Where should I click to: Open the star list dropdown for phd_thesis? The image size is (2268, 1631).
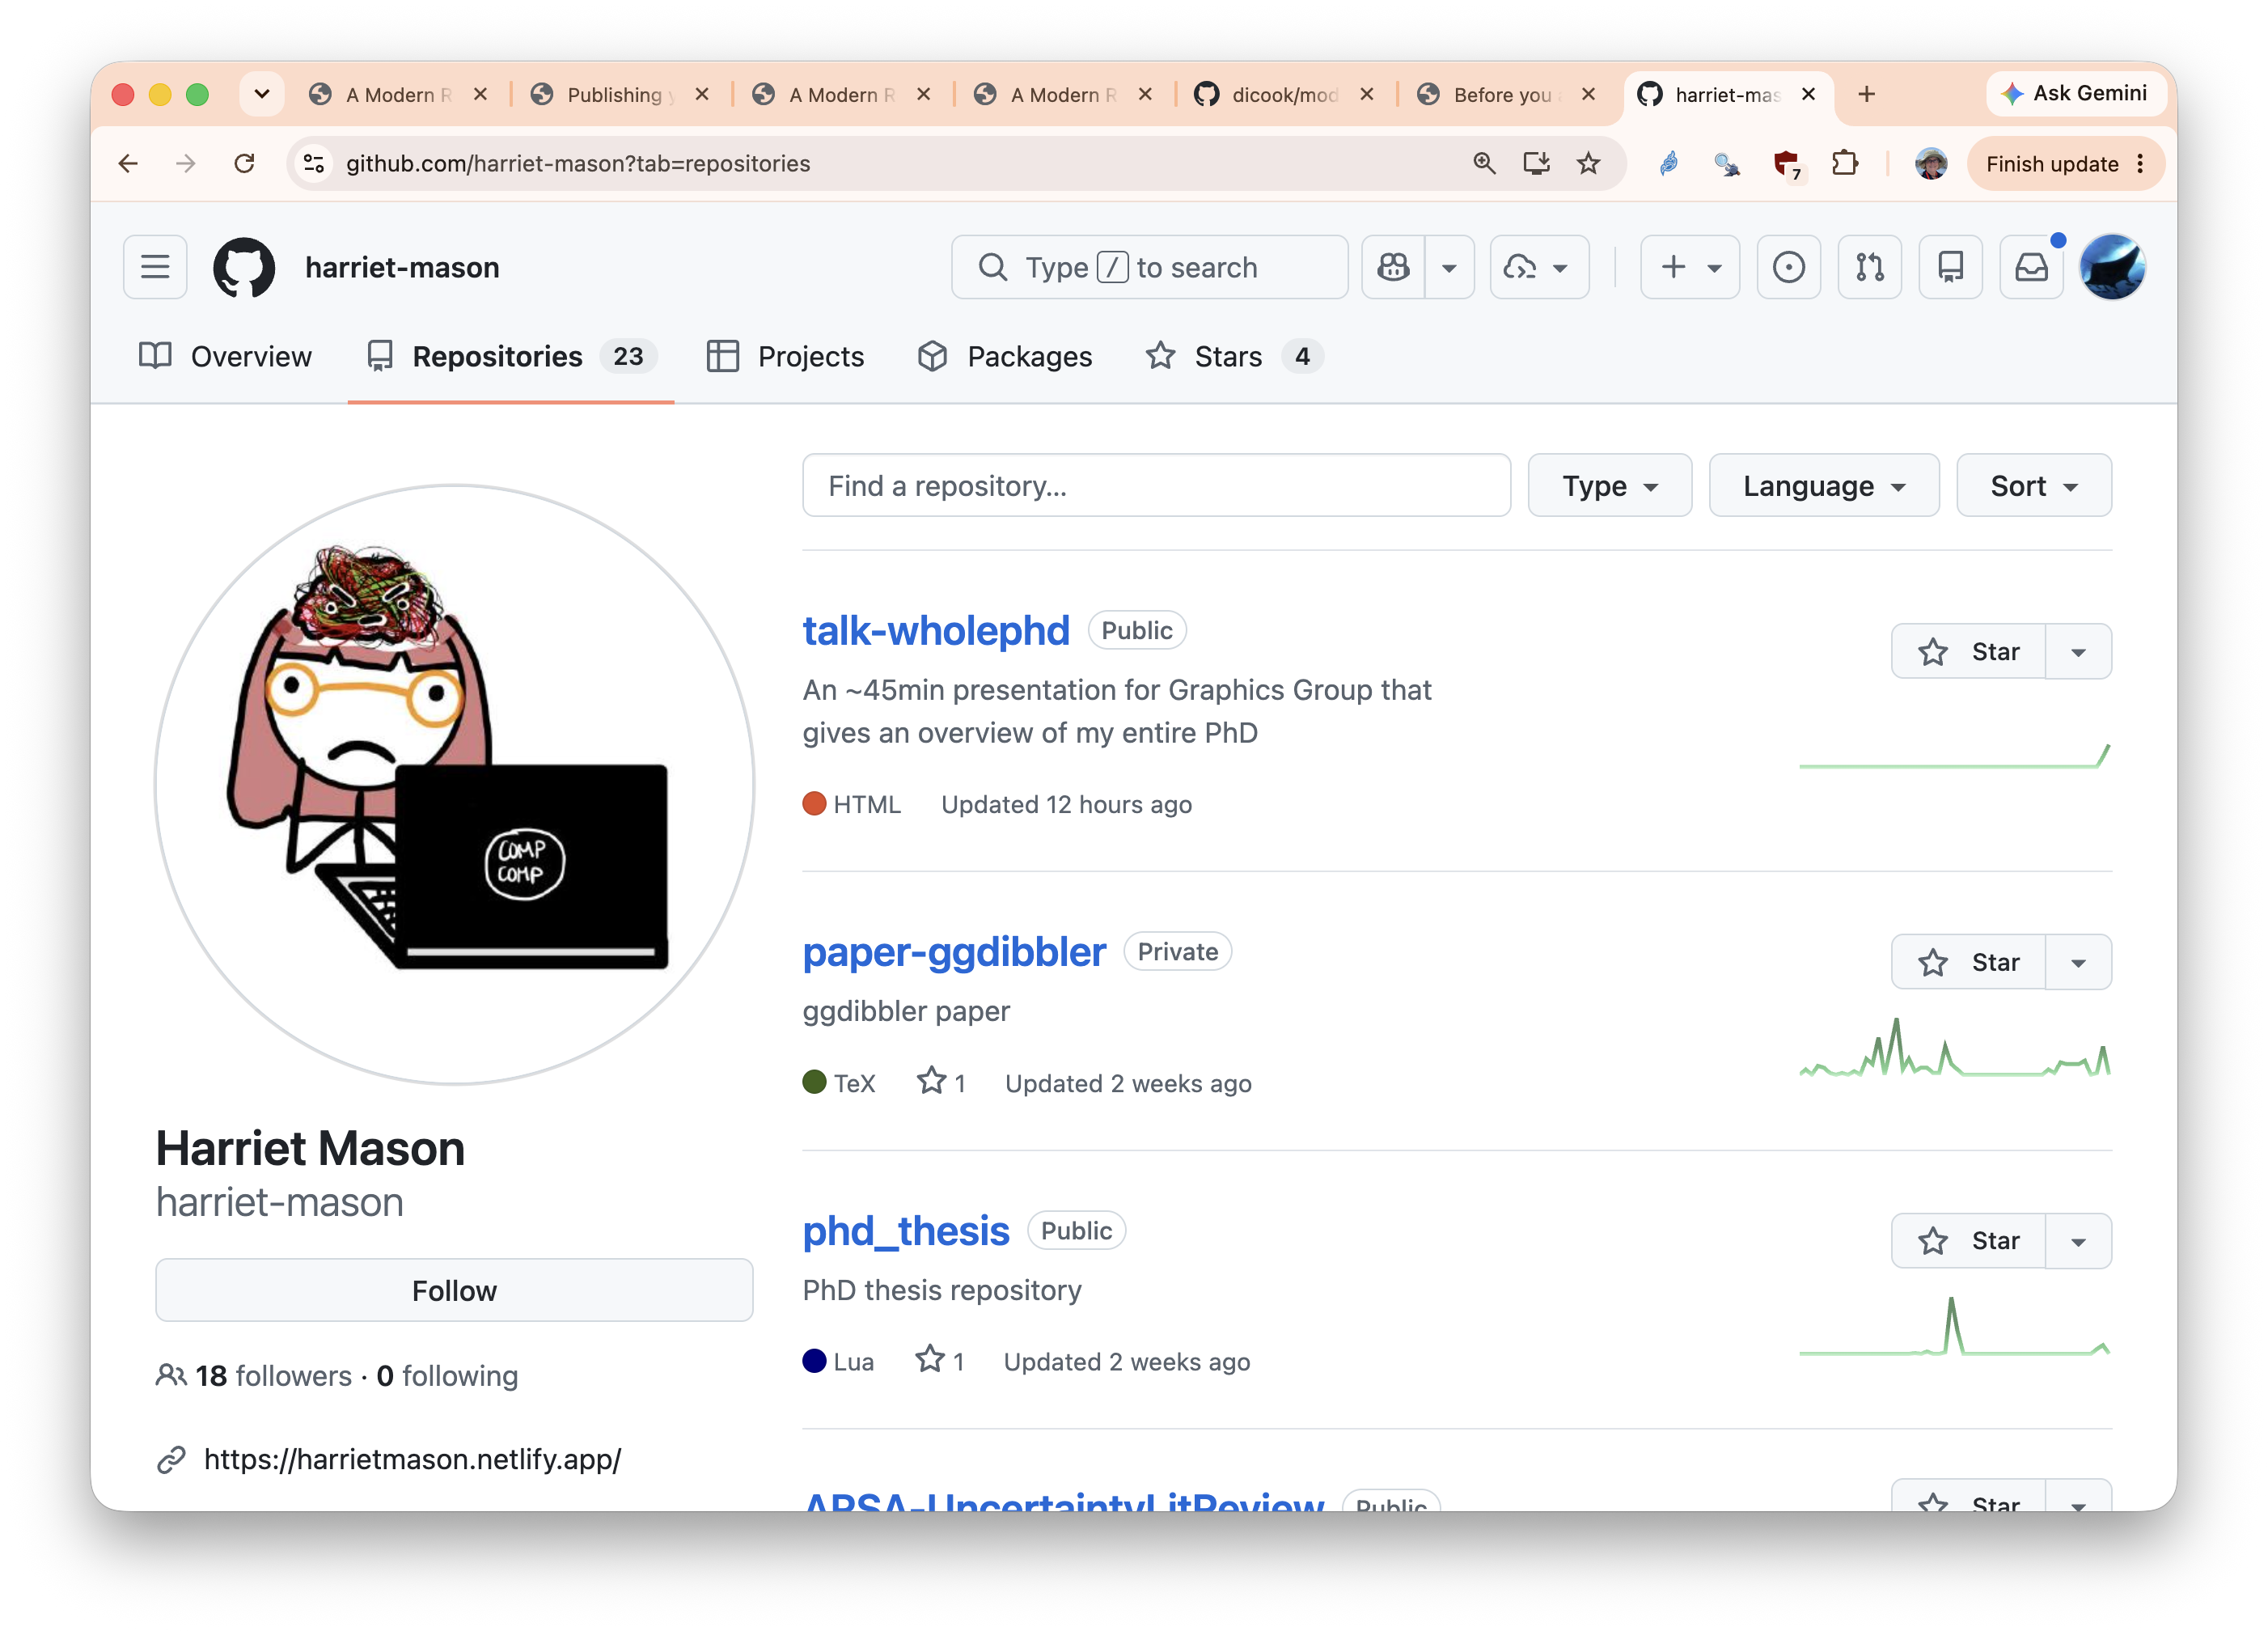coord(2078,1241)
